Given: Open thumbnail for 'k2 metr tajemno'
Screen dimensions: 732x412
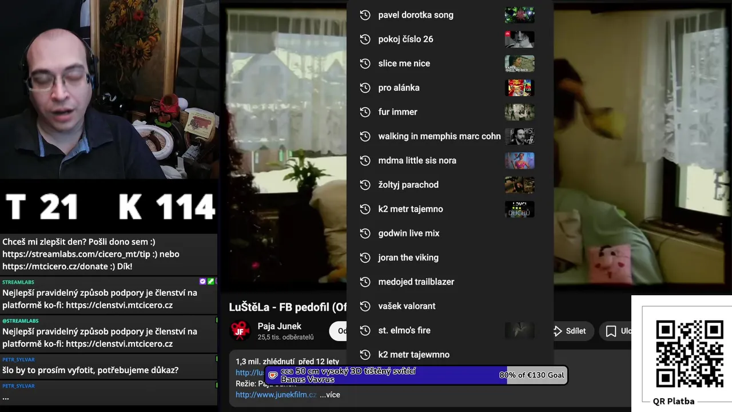Looking at the screenshot, I should [519, 209].
